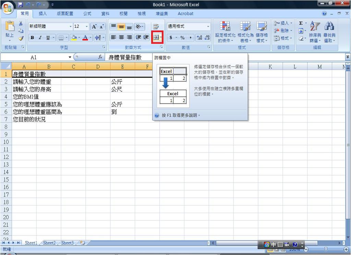Toggle Bold formatting
The height and width of the screenshot is (255, 351).
click(32, 38)
